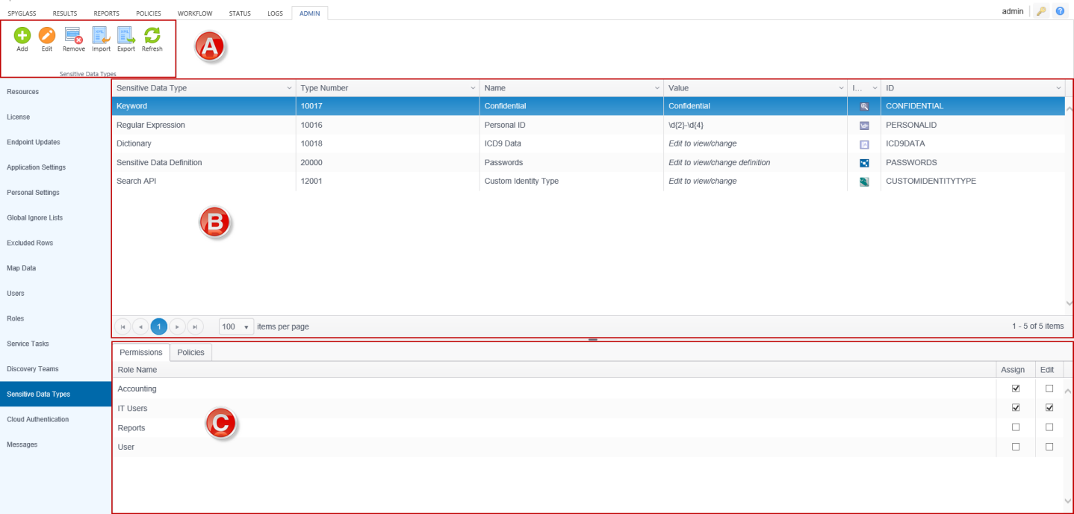Image resolution: width=1074 pixels, height=514 pixels.
Task: Switch to the Policies tab
Action: (190, 352)
